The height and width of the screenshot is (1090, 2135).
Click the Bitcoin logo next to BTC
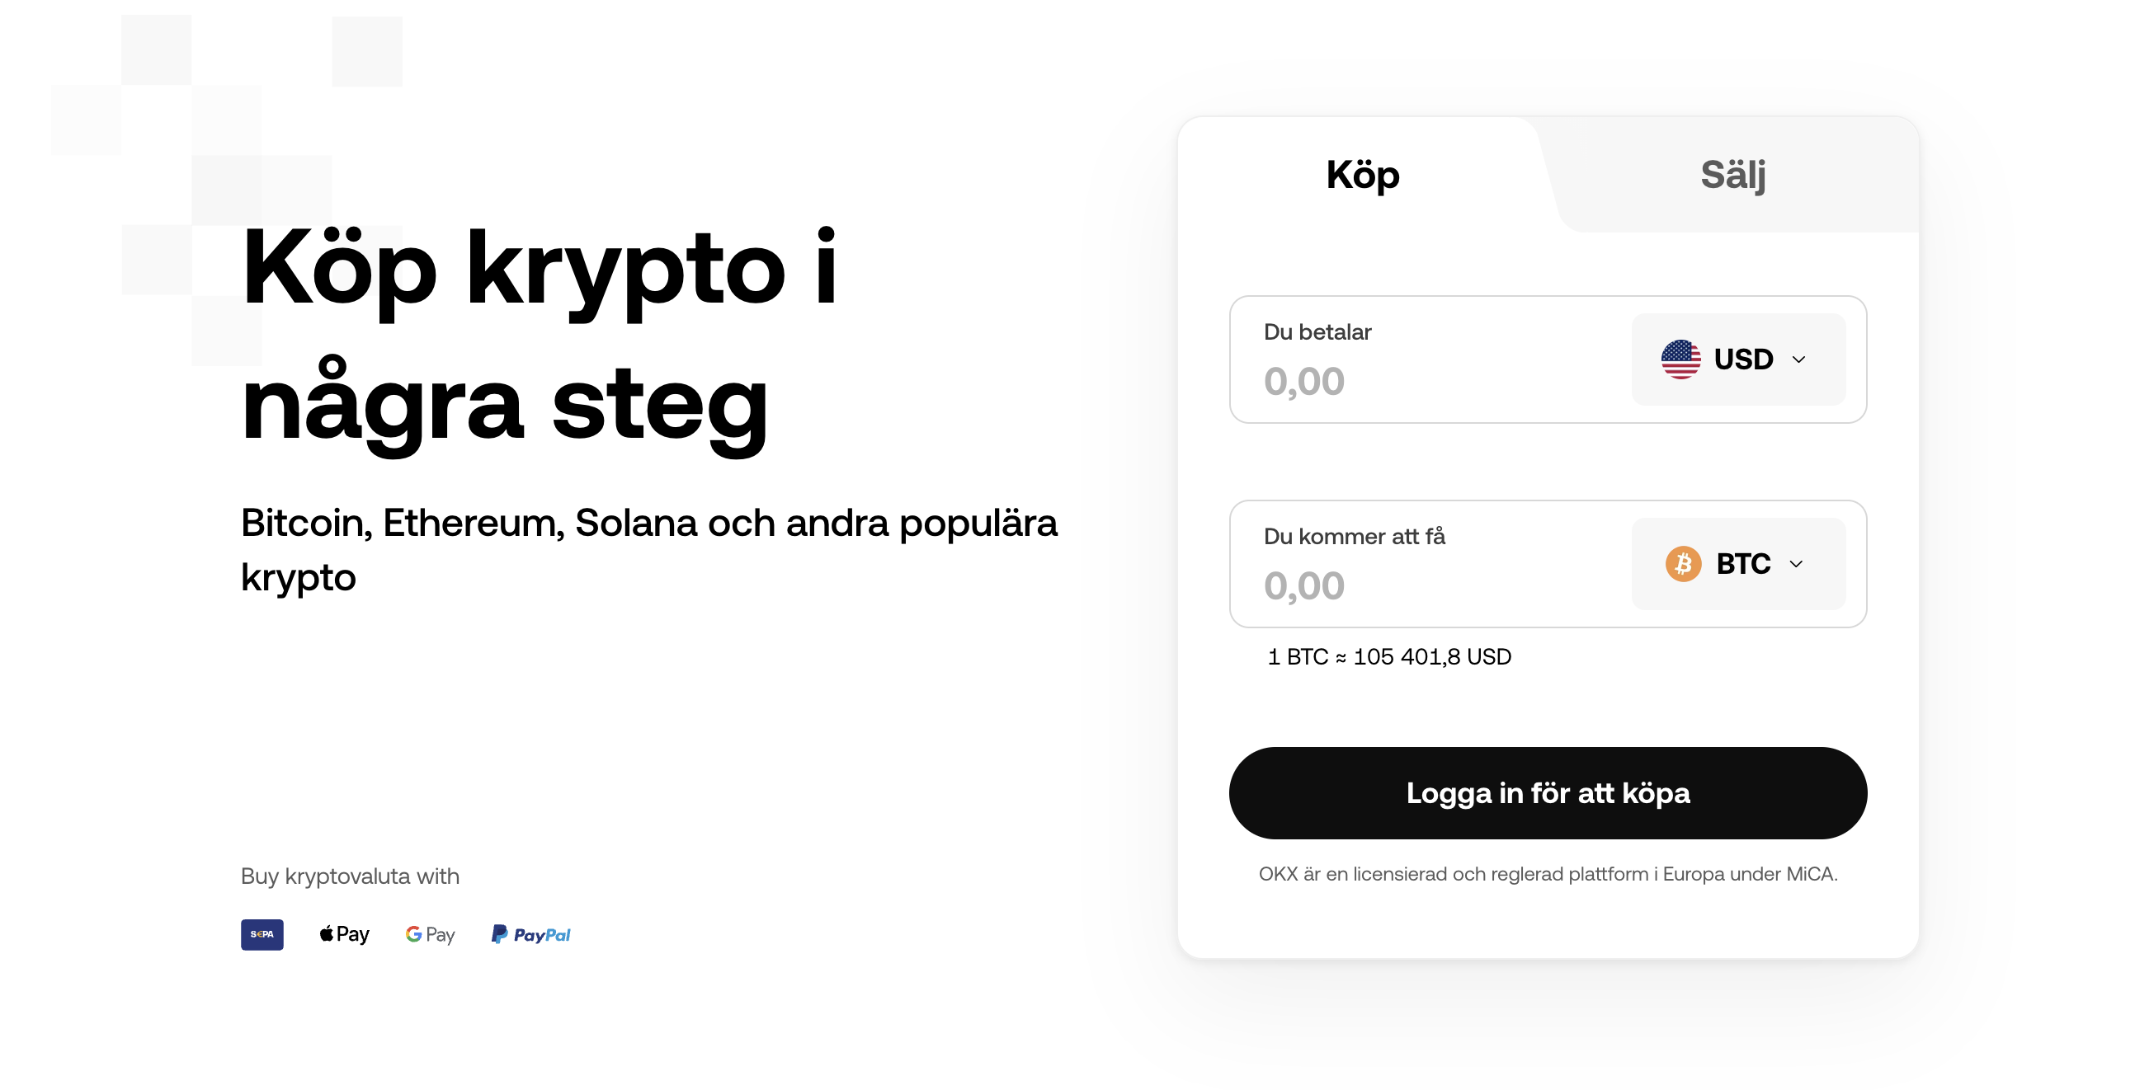pyautogui.click(x=1683, y=564)
